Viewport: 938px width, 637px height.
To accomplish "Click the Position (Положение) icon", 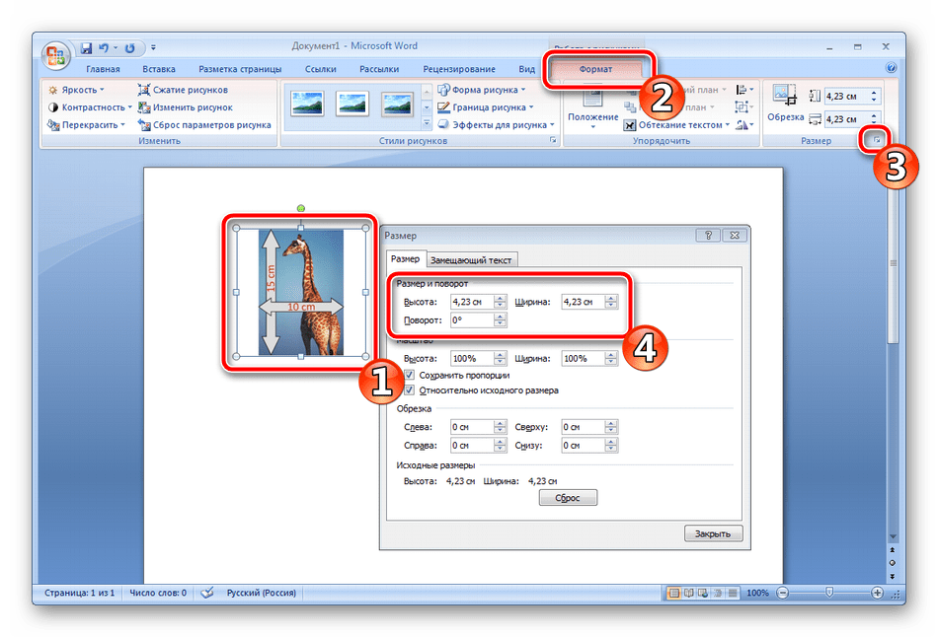I will click(593, 104).
